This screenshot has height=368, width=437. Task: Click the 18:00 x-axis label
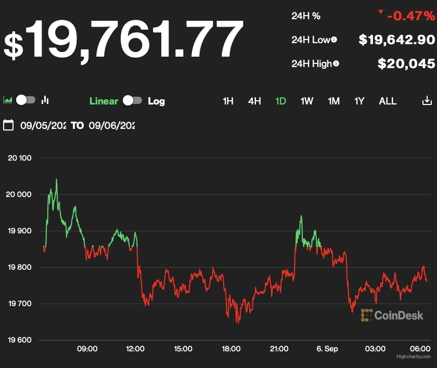231,349
